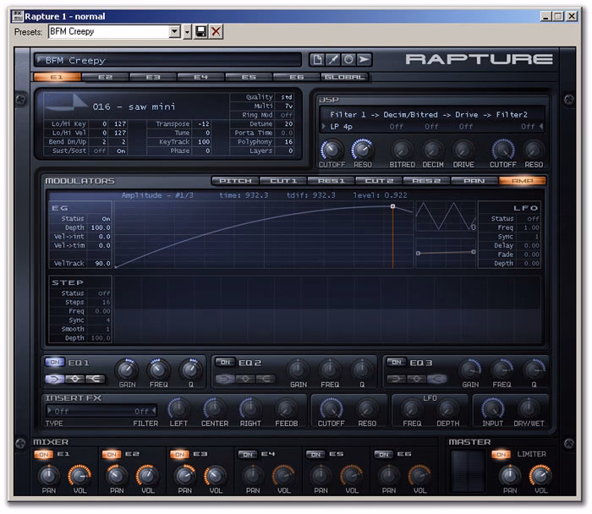
Task: Click the round globe icon in Rapture header
Action: 348,60
